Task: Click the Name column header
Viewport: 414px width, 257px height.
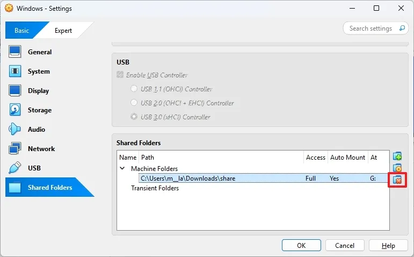Action: (x=128, y=158)
